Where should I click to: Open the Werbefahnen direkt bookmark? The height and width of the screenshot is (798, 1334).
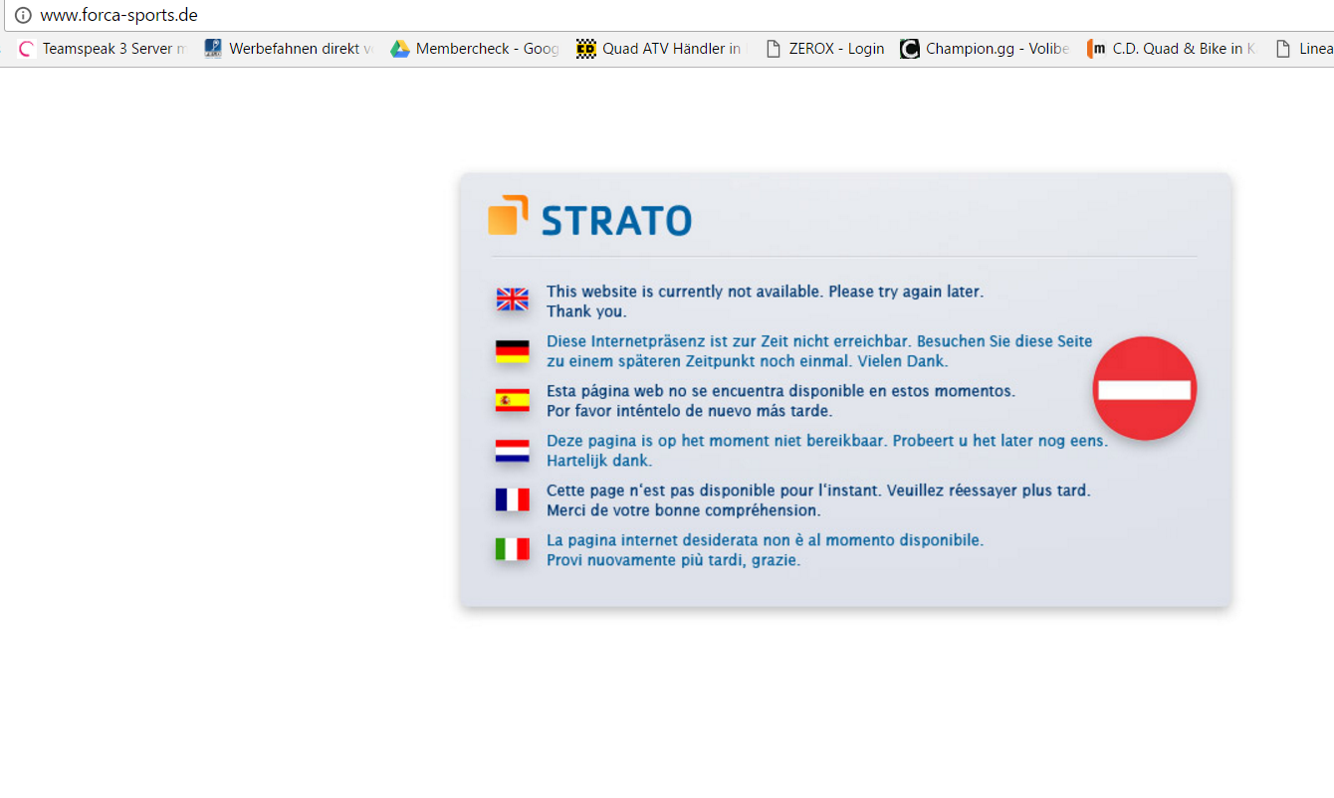(289, 49)
